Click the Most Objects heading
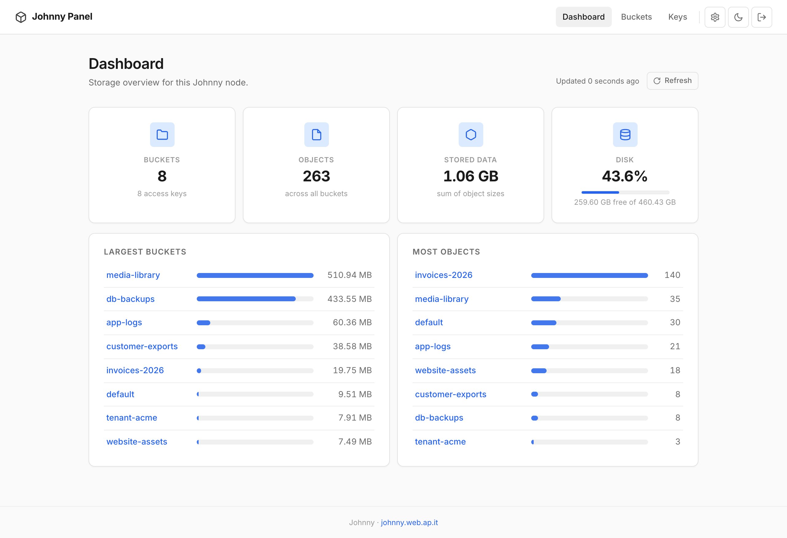Viewport: 787px width, 538px height. tap(446, 252)
